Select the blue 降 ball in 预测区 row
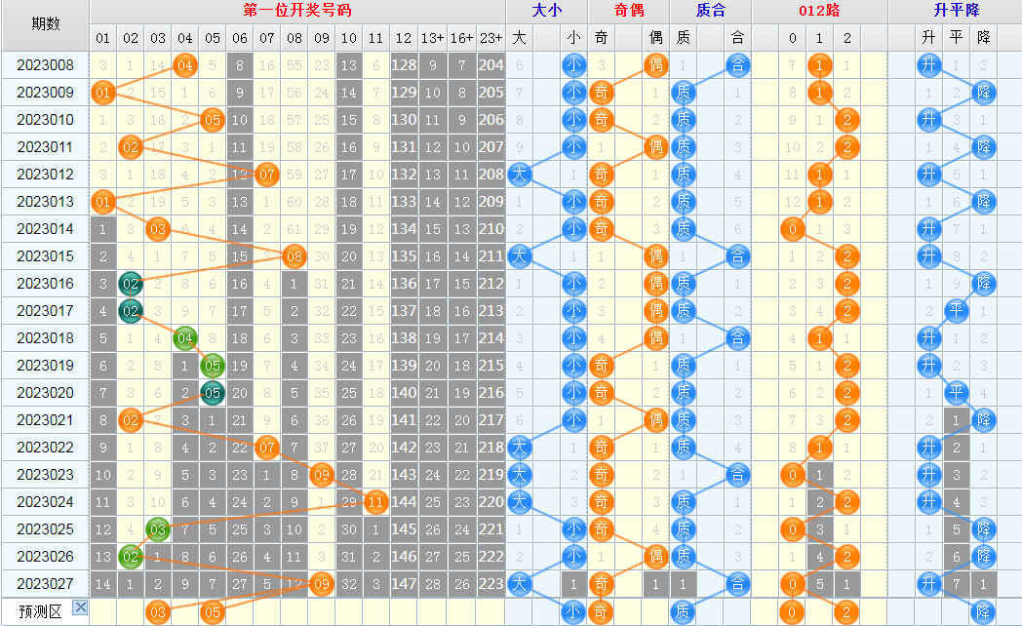The width and height of the screenshot is (1022, 626). (x=984, y=612)
